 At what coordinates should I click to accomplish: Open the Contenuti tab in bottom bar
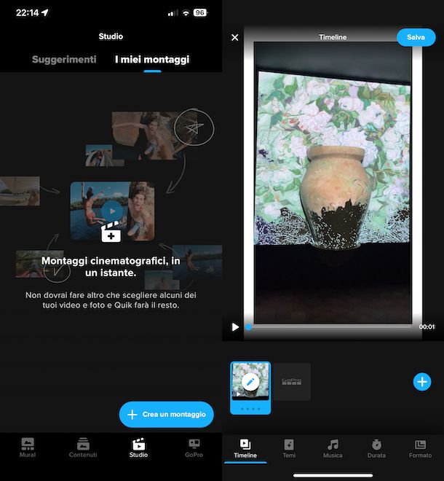(x=83, y=447)
